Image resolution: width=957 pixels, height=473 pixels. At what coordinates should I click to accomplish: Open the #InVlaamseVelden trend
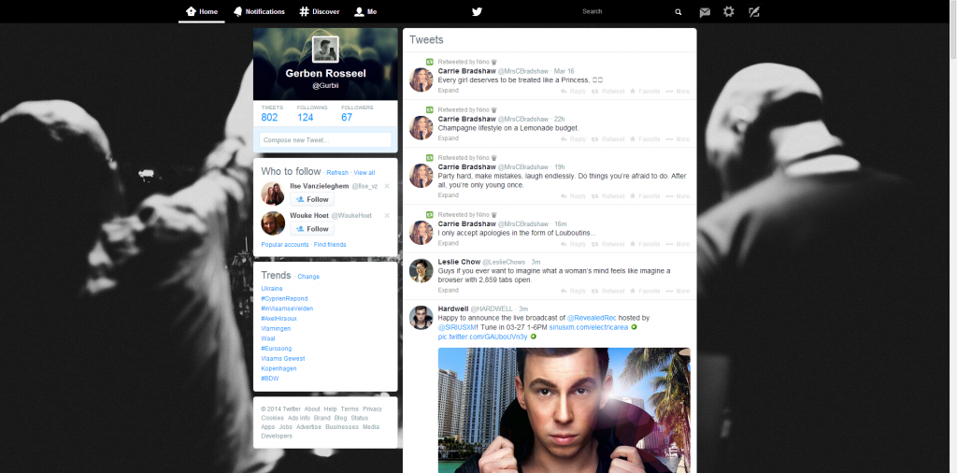point(287,308)
